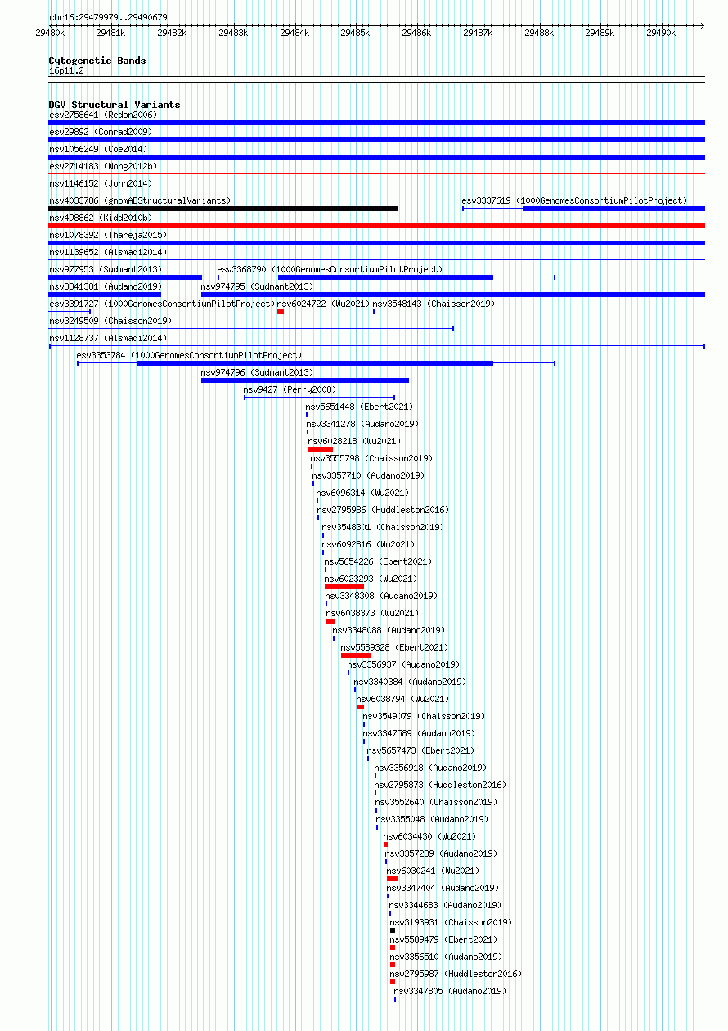Select nsv3548143 (Chaisson2019) label
Screen dimensions: 728x1031
pyautogui.click(x=434, y=304)
